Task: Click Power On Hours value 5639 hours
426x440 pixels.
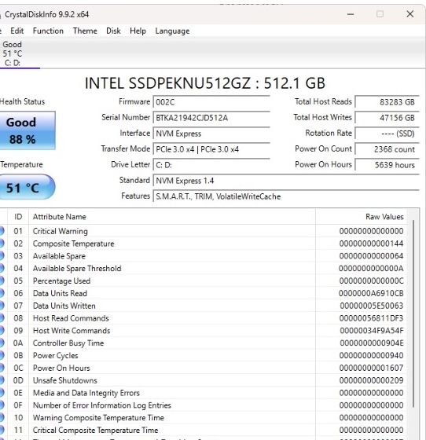Action: tap(387, 165)
